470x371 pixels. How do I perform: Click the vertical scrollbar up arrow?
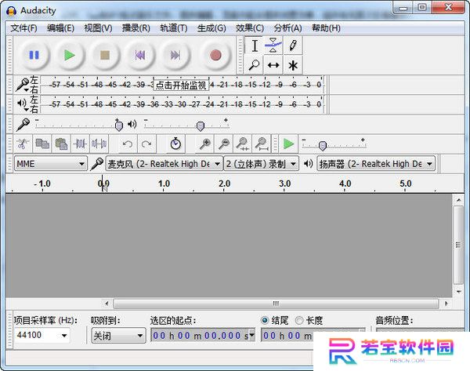click(x=458, y=200)
